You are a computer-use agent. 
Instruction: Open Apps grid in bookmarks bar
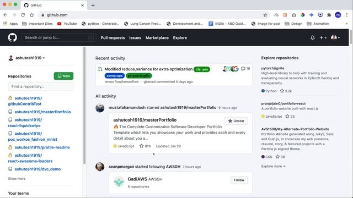10,24
